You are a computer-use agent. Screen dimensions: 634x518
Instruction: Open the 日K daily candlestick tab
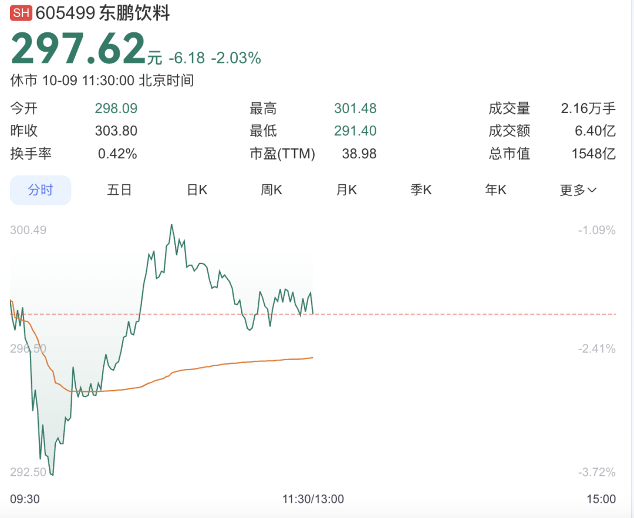tap(197, 190)
